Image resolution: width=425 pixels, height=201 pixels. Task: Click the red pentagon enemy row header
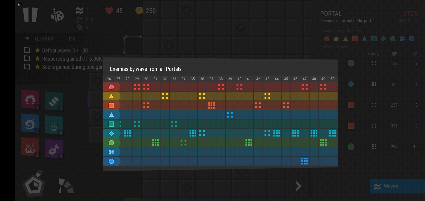click(111, 87)
